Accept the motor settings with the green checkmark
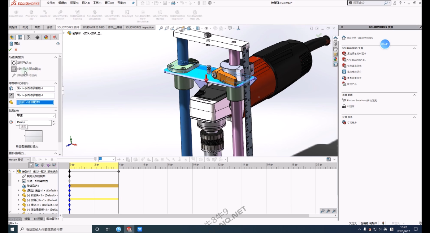Screen dimensions: 430x233 coord(10,50)
